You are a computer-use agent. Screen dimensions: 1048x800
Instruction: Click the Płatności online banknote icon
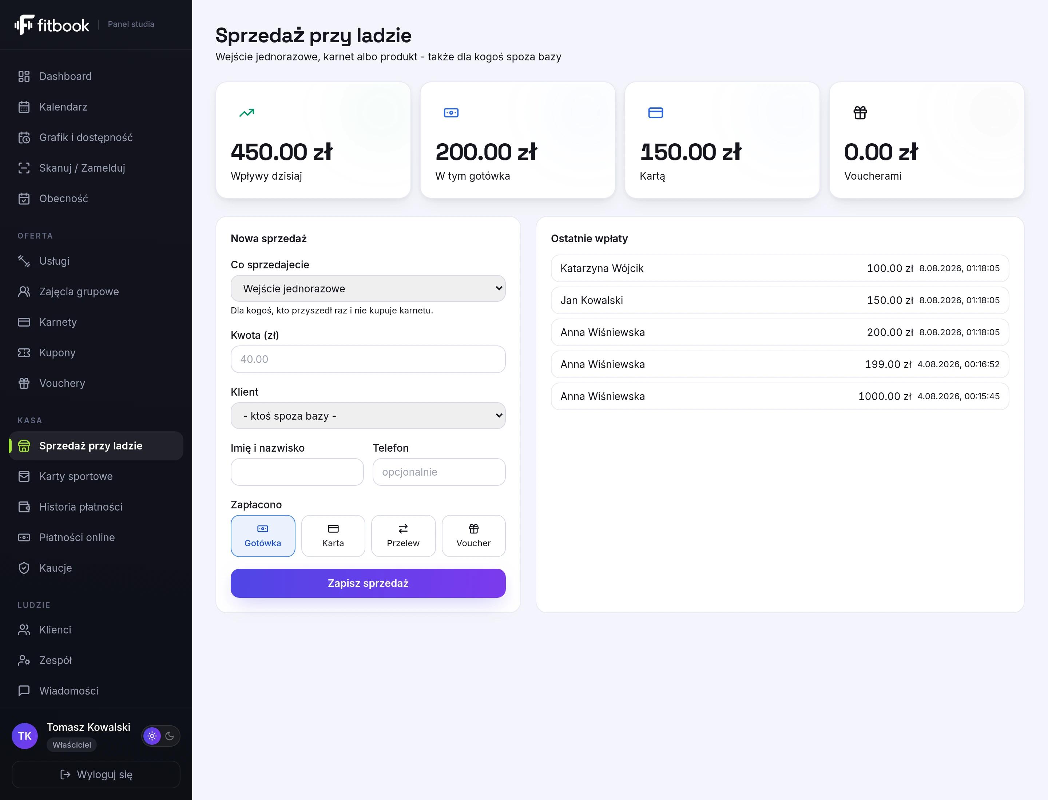tap(24, 537)
